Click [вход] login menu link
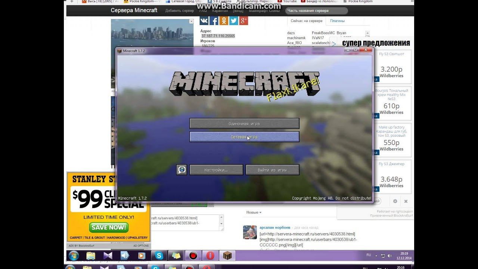 (238, 10)
